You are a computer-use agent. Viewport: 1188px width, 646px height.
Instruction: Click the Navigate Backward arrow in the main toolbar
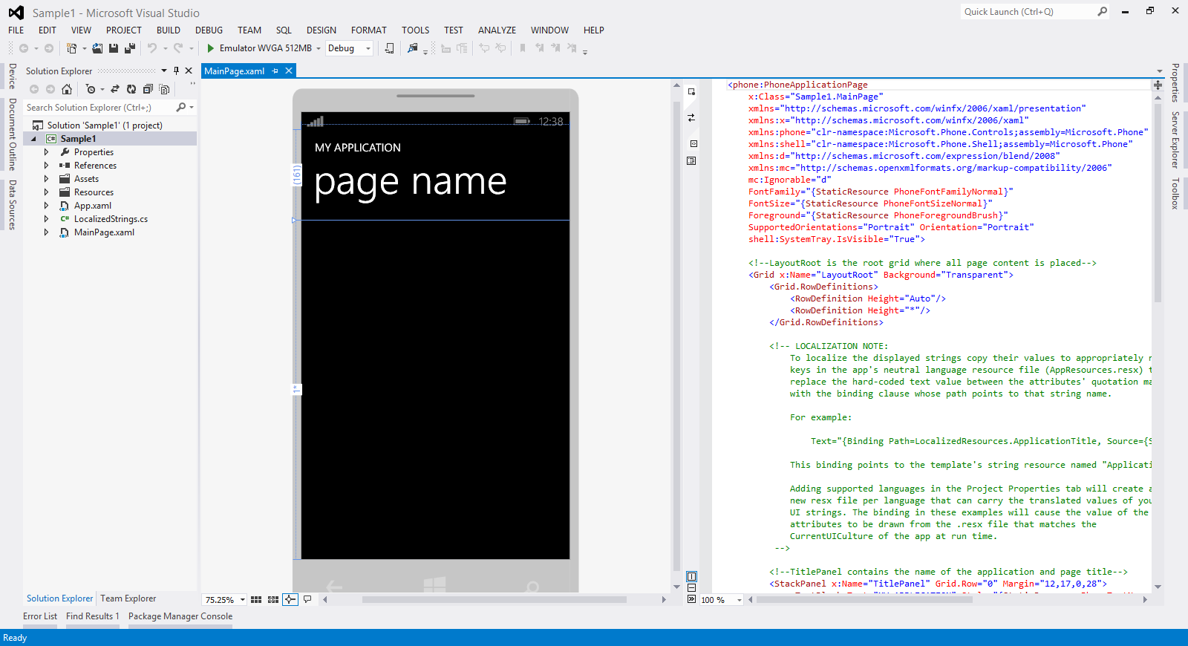tap(24, 48)
